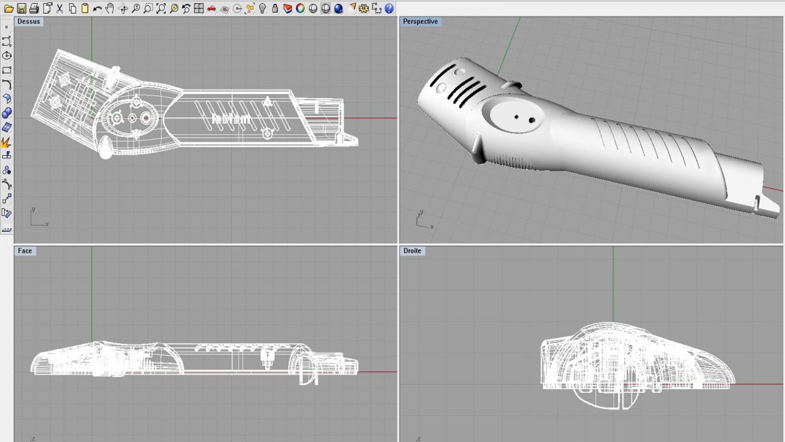Select the Fillet Curves tool
This screenshot has width=785, height=442.
7,84
